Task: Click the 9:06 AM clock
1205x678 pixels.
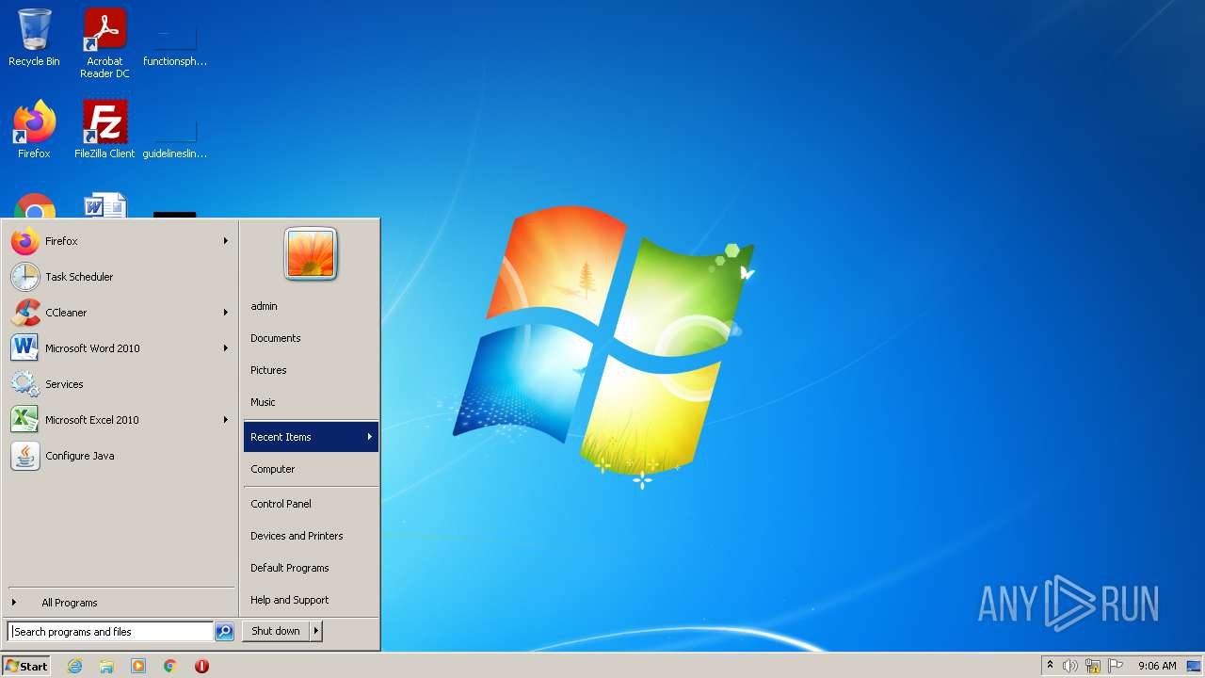Action: 1157,666
